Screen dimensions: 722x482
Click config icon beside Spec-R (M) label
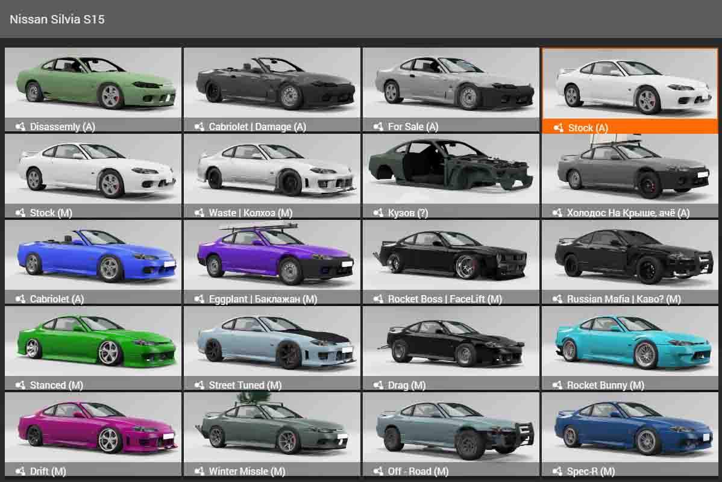(557, 471)
